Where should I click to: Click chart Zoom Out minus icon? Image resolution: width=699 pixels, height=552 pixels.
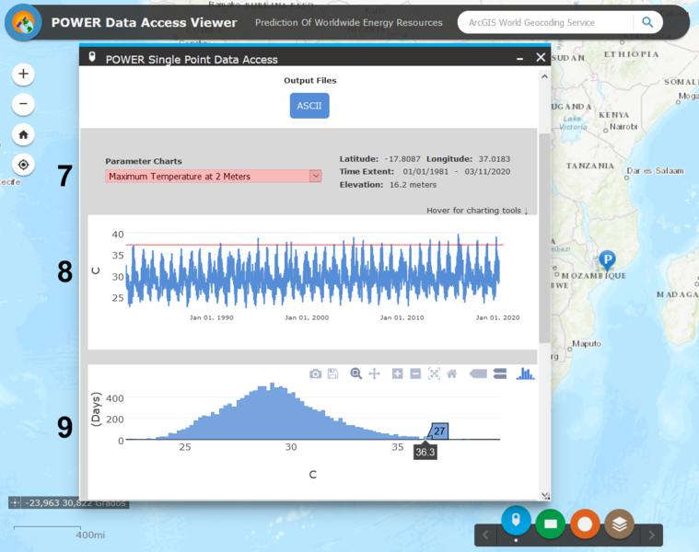pyautogui.click(x=415, y=374)
